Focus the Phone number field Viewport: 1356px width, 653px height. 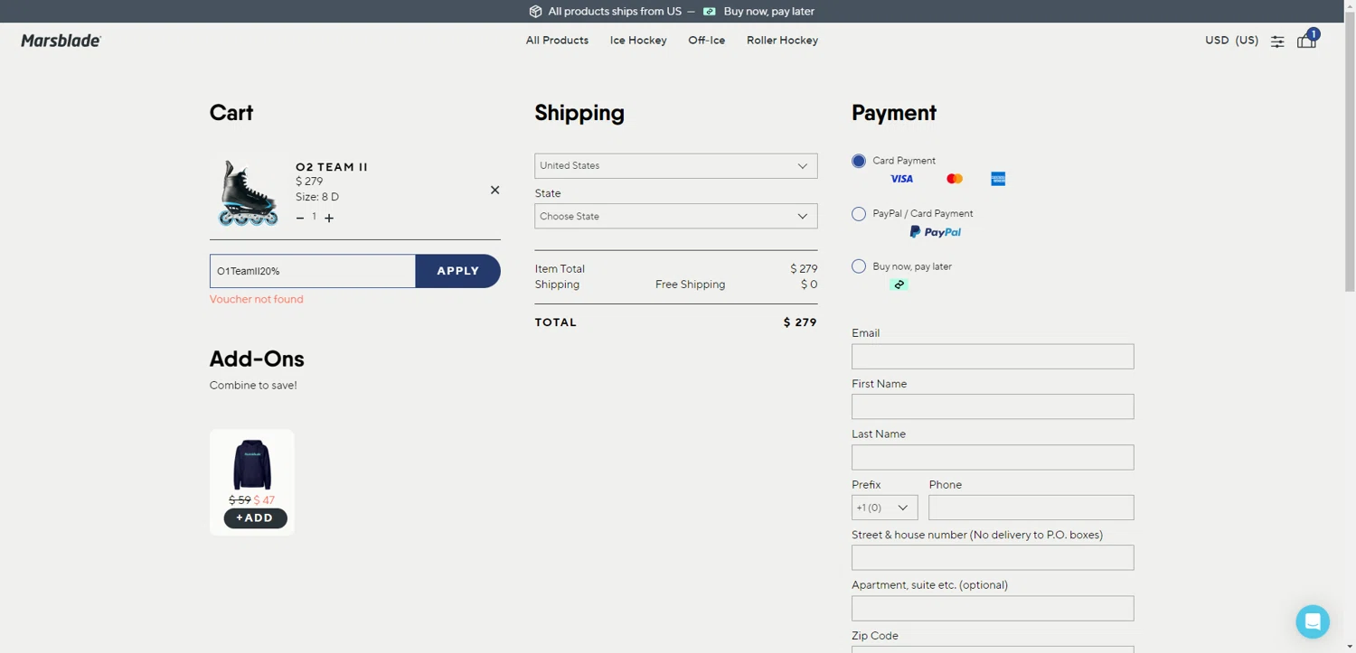[x=1031, y=508]
